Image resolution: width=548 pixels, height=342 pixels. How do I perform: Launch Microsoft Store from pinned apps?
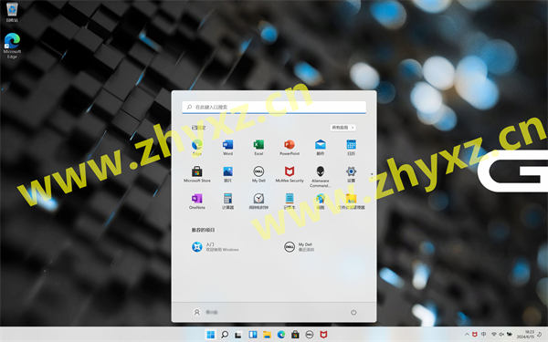197,174
